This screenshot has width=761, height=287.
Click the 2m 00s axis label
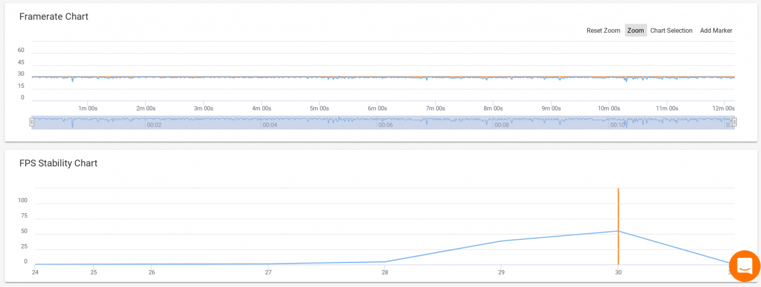click(x=146, y=108)
